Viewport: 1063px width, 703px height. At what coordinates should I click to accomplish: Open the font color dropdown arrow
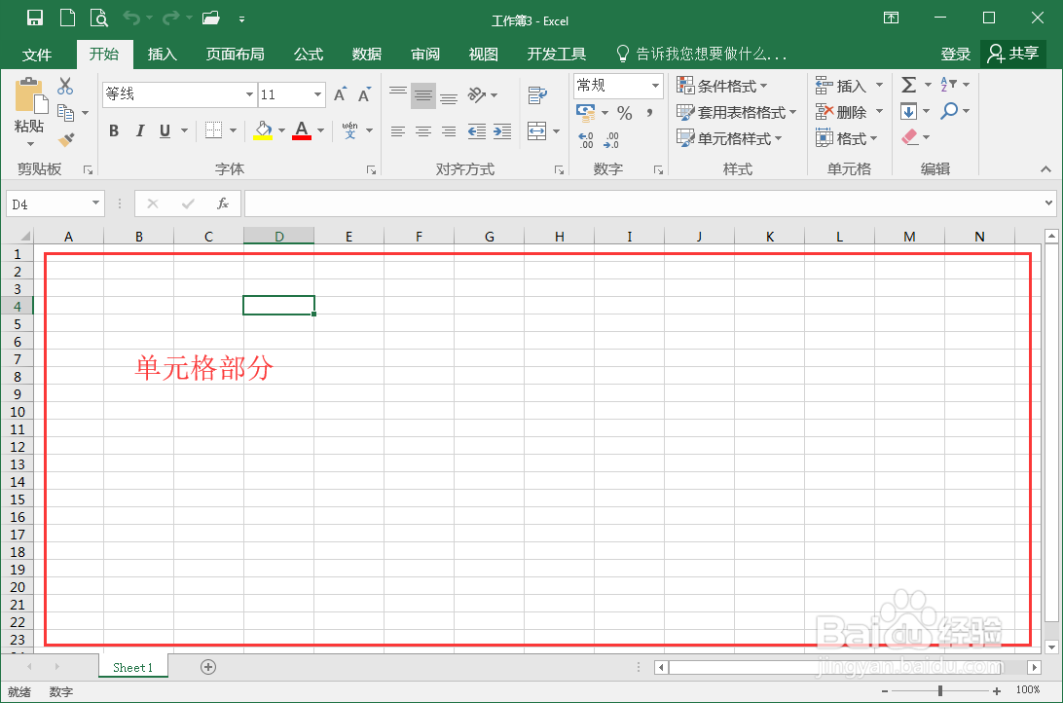click(320, 130)
